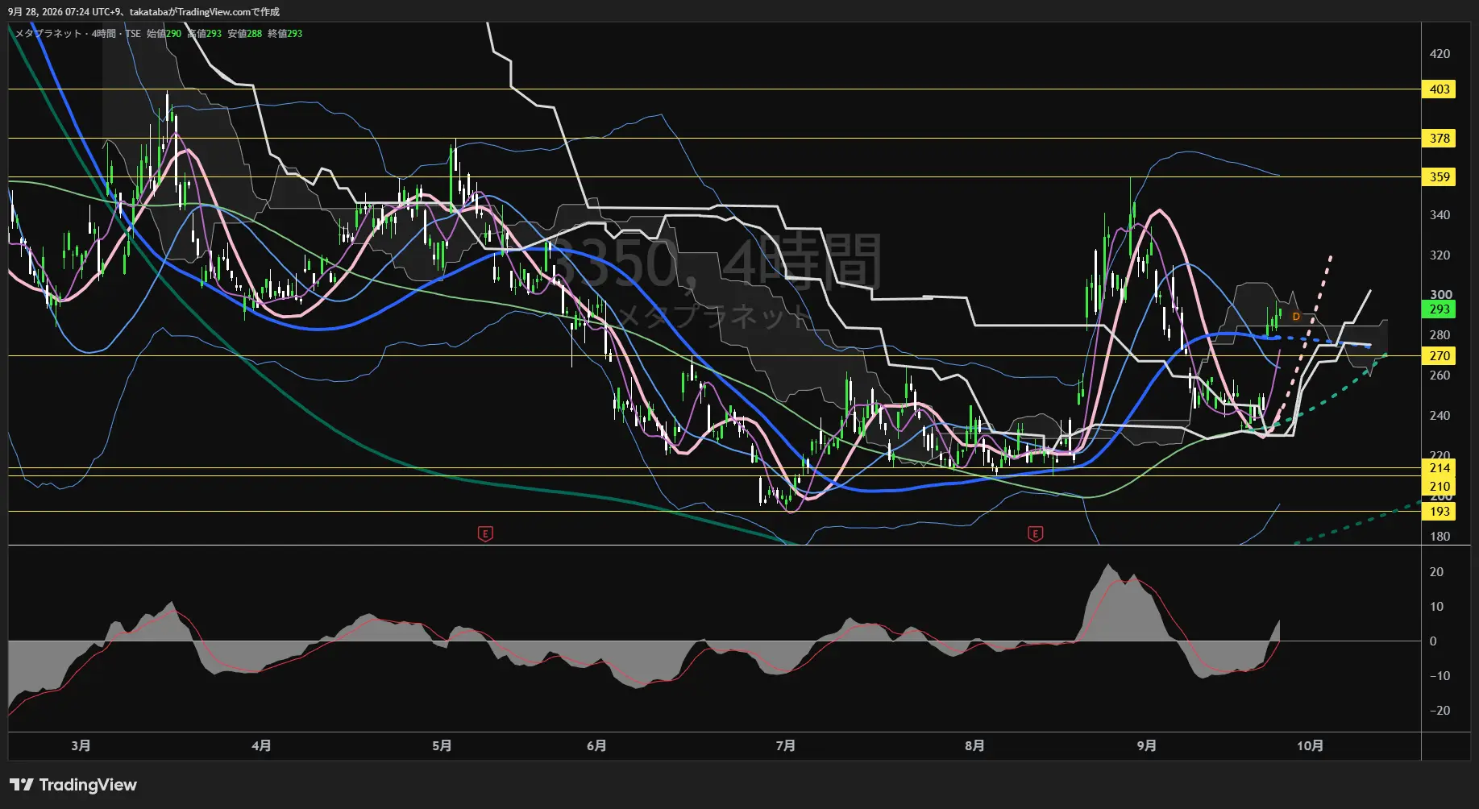Select the 193 yellow price label

click(1440, 512)
